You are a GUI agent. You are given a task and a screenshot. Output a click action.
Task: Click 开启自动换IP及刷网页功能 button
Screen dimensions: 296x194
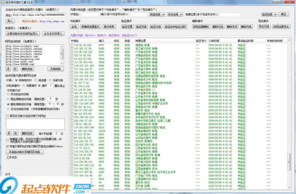pos(25,152)
